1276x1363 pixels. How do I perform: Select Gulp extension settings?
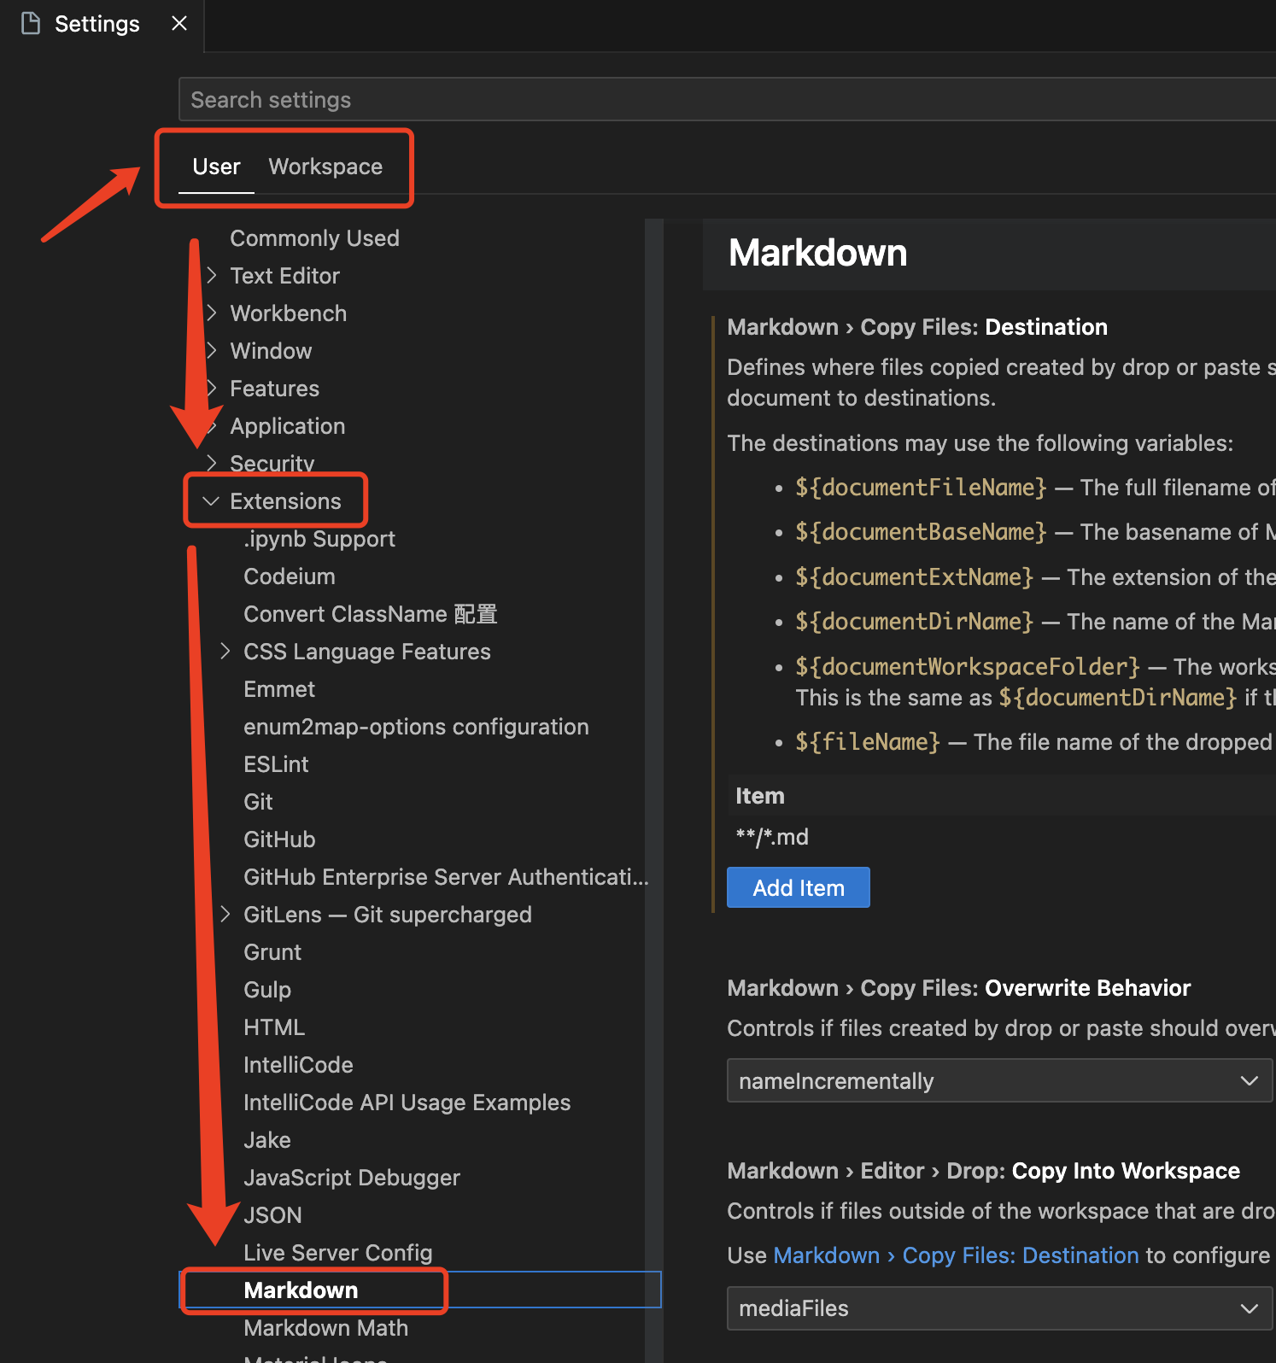pyautogui.click(x=267, y=990)
